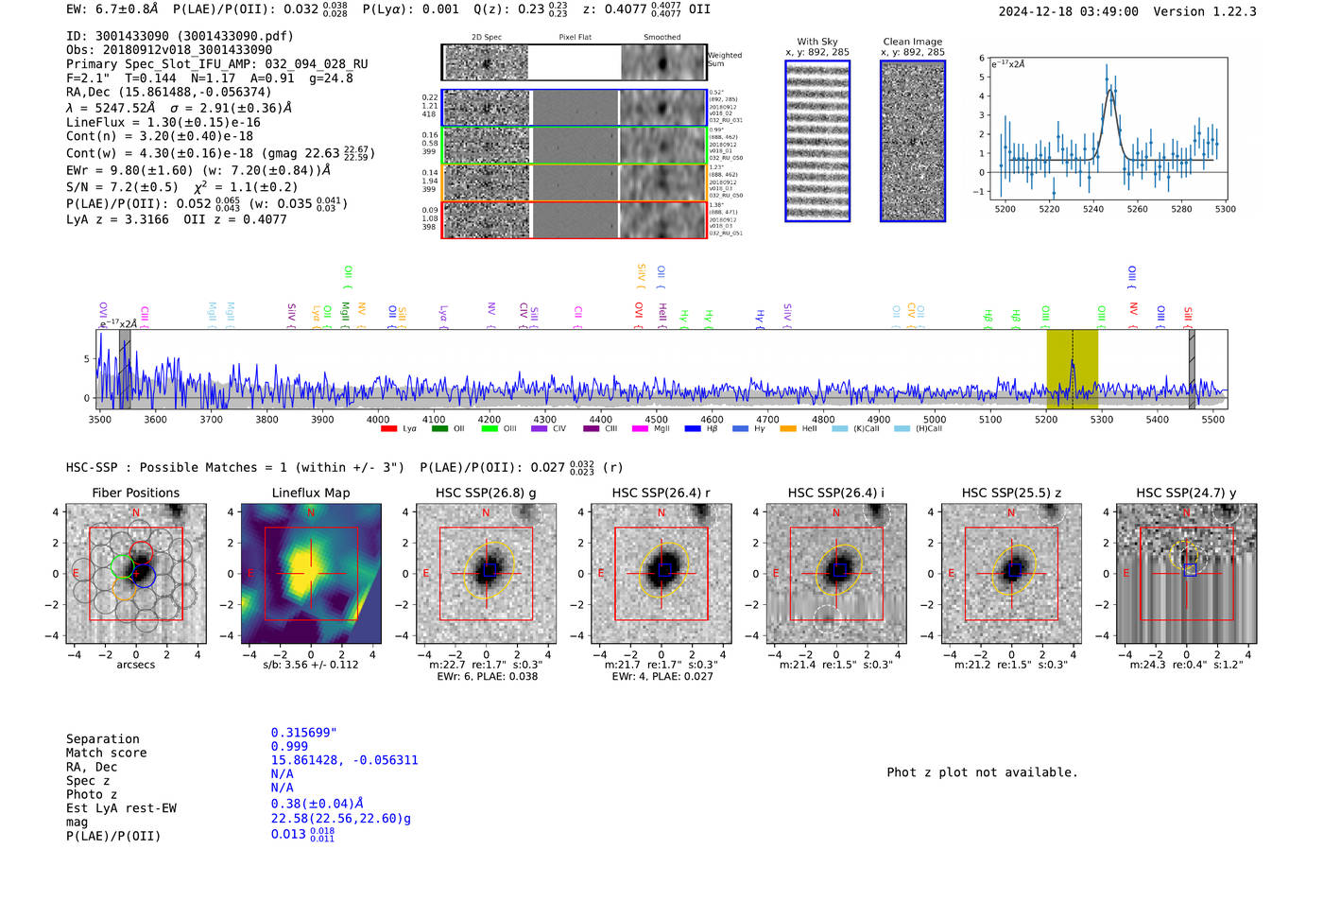Open the HSC SSP(26.4) i cutout

coord(835,574)
